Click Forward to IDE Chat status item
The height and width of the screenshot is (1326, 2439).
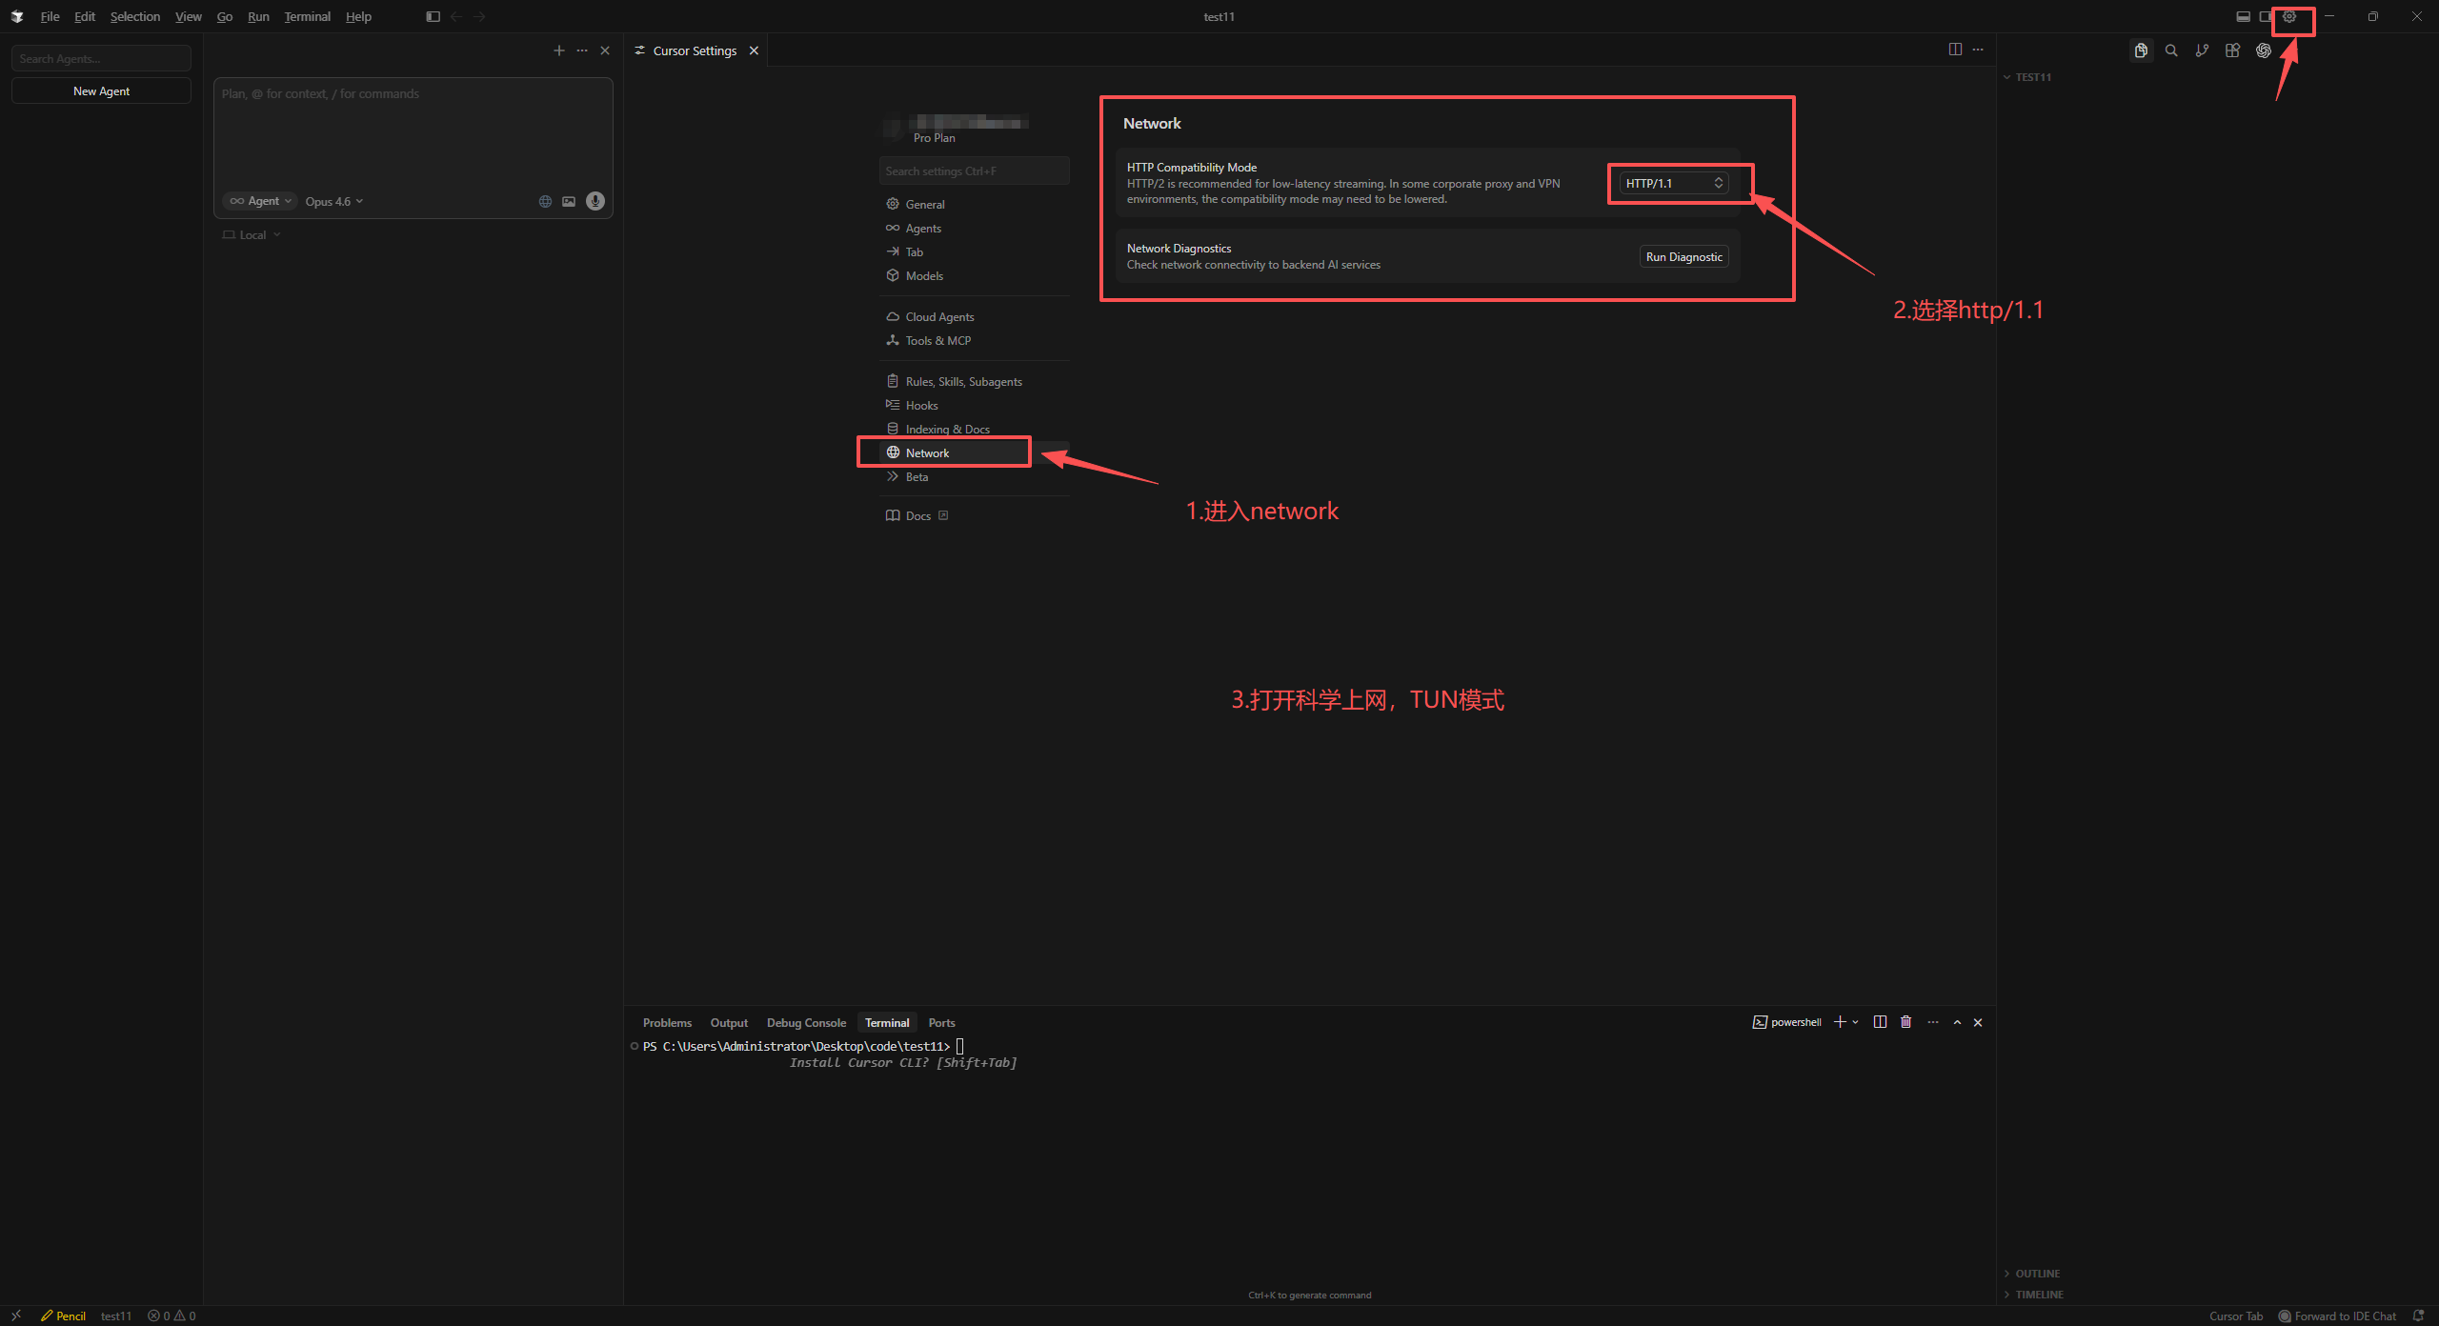tap(2337, 1316)
